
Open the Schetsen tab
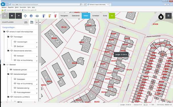click(x=96, y=16)
